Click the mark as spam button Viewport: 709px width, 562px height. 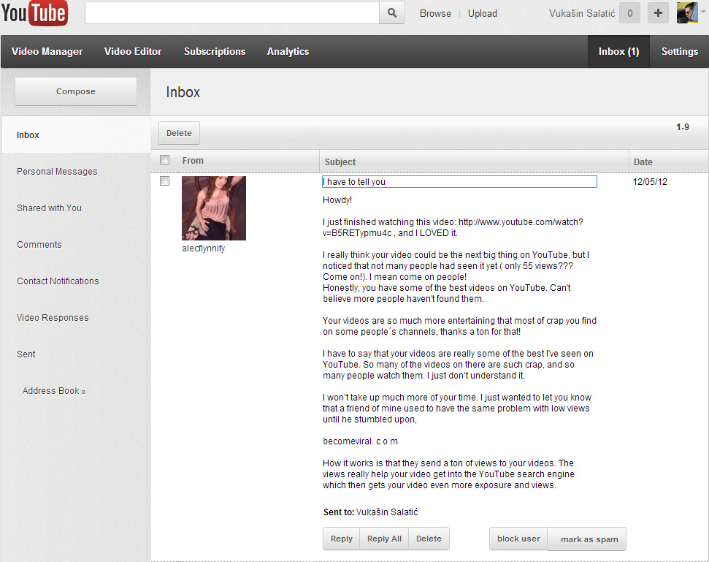pyautogui.click(x=587, y=539)
